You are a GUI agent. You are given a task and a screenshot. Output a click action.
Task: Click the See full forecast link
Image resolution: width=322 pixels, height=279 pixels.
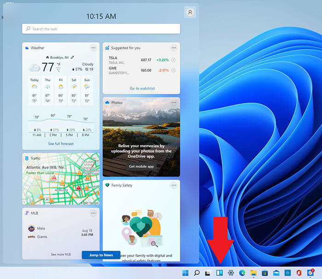pos(61,144)
